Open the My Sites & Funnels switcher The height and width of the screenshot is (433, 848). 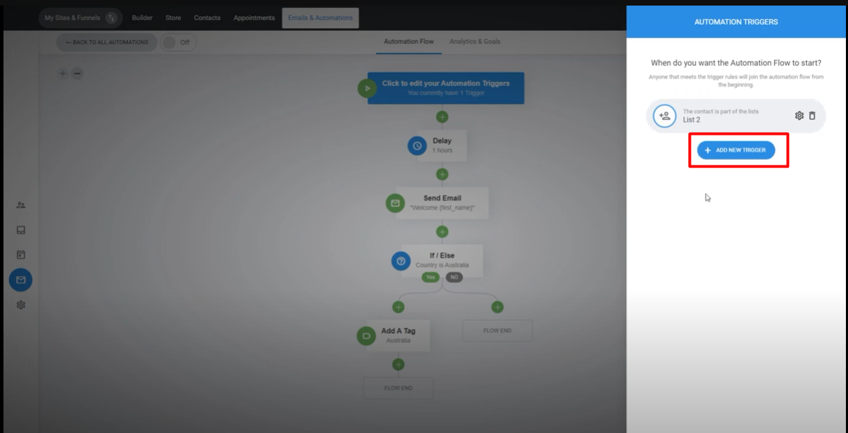tap(80, 18)
